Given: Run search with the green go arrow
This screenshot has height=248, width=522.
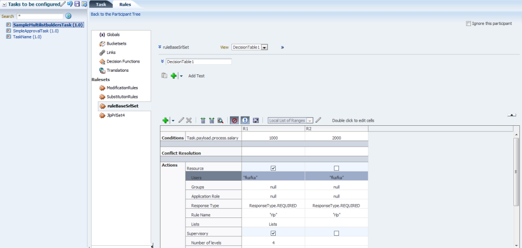Looking at the screenshot, I should 68,16.
